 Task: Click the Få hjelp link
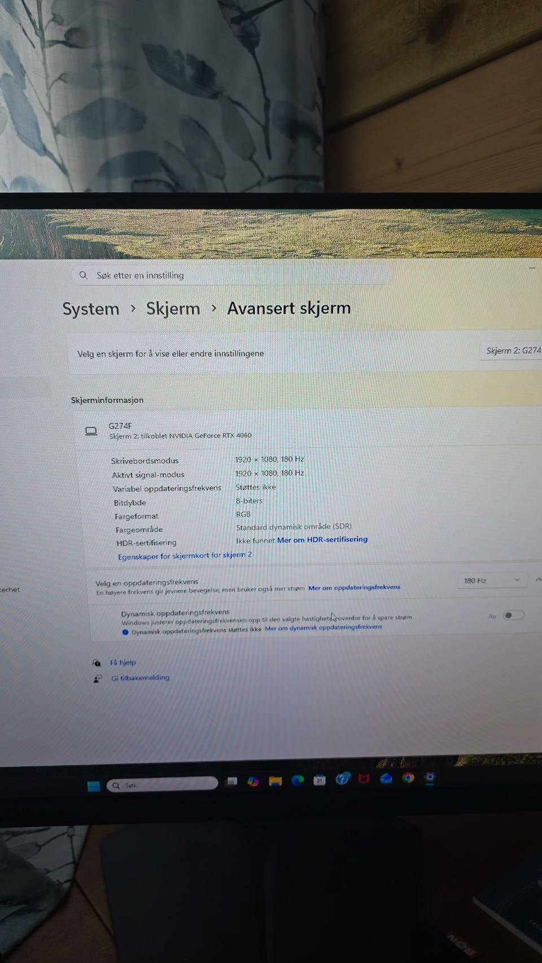click(123, 662)
